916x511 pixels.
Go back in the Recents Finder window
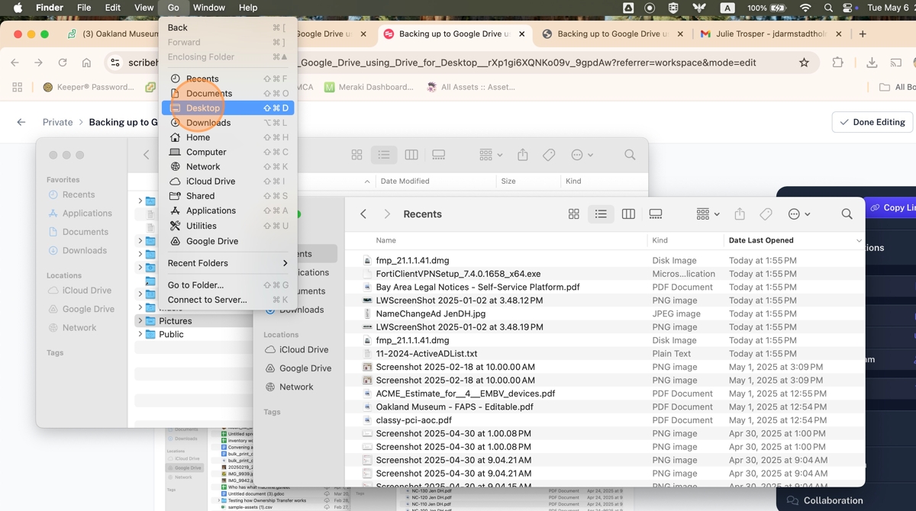(x=363, y=214)
